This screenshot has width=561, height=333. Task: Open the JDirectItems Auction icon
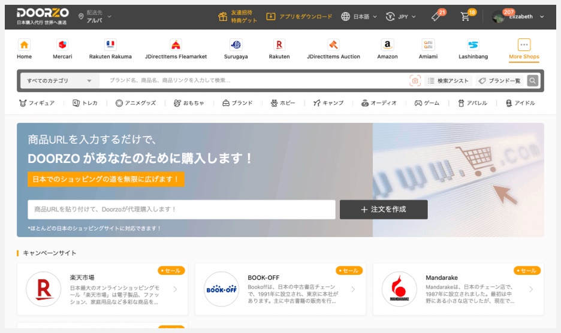333,45
